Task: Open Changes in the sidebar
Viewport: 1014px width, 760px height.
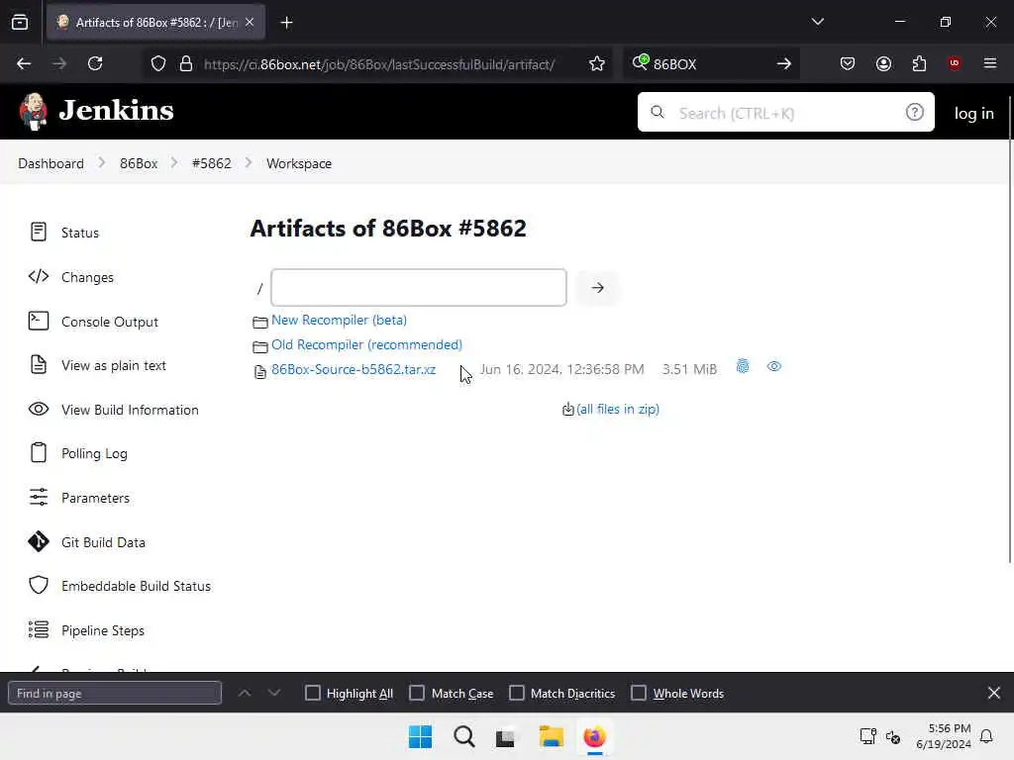Action: pyautogui.click(x=71, y=277)
